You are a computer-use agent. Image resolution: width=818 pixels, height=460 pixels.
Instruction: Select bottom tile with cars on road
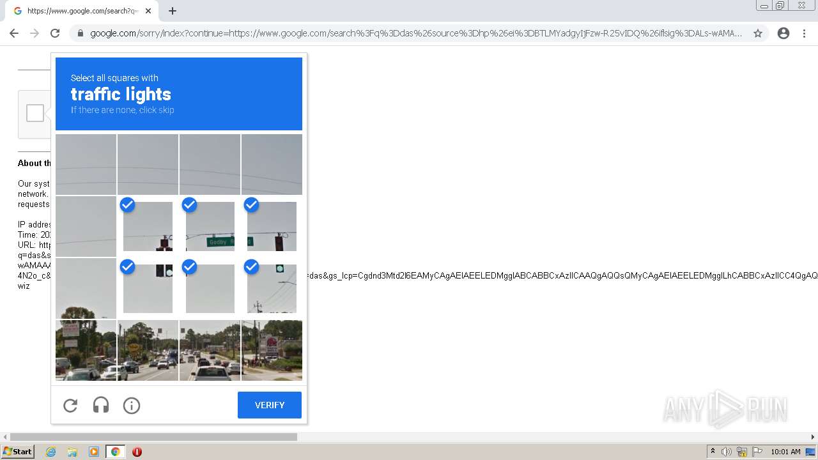pos(210,350)
